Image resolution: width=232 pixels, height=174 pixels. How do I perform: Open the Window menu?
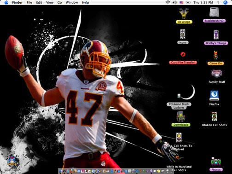(x=72, y=2)
